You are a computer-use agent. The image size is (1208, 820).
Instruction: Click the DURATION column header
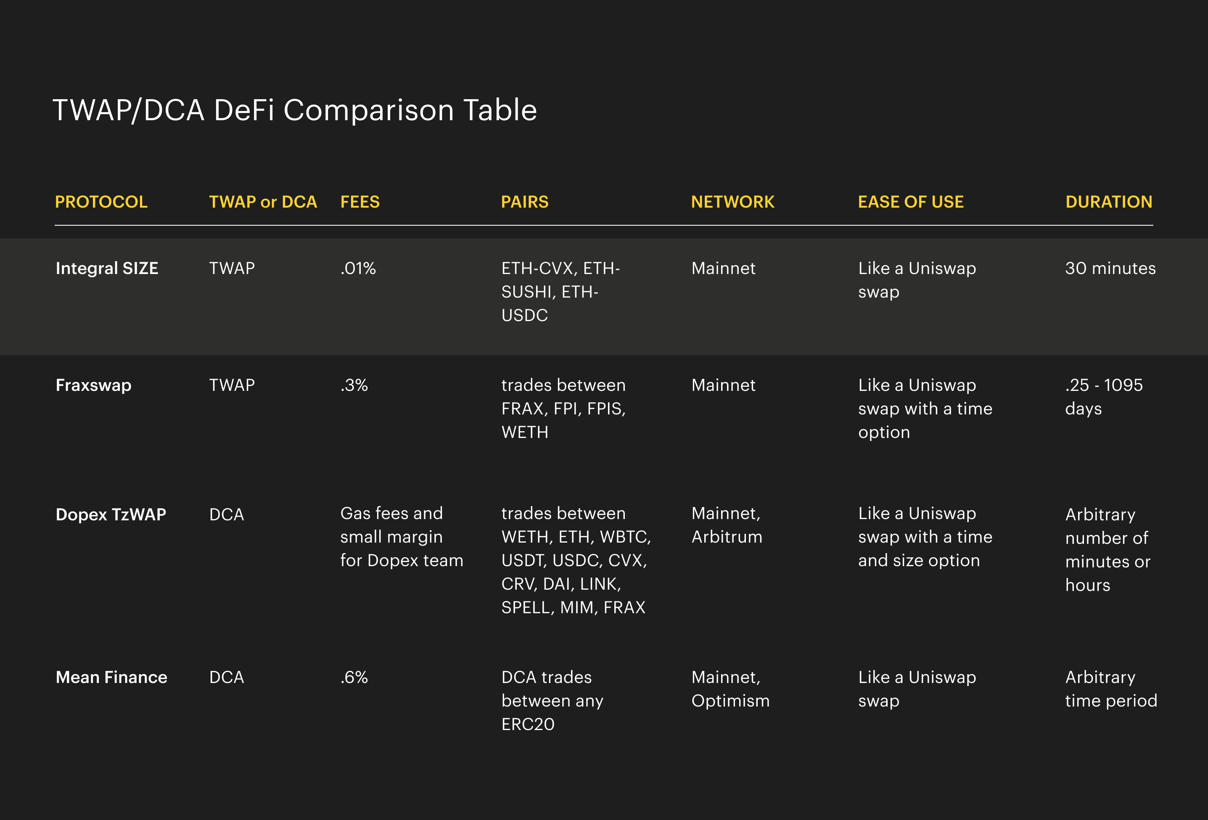[x=1109, y=202]
